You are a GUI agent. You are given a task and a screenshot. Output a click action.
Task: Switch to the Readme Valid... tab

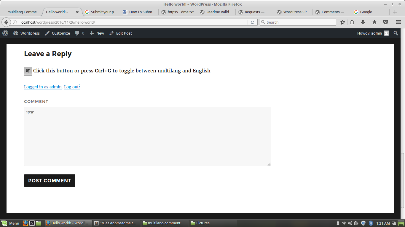(216, 12)
